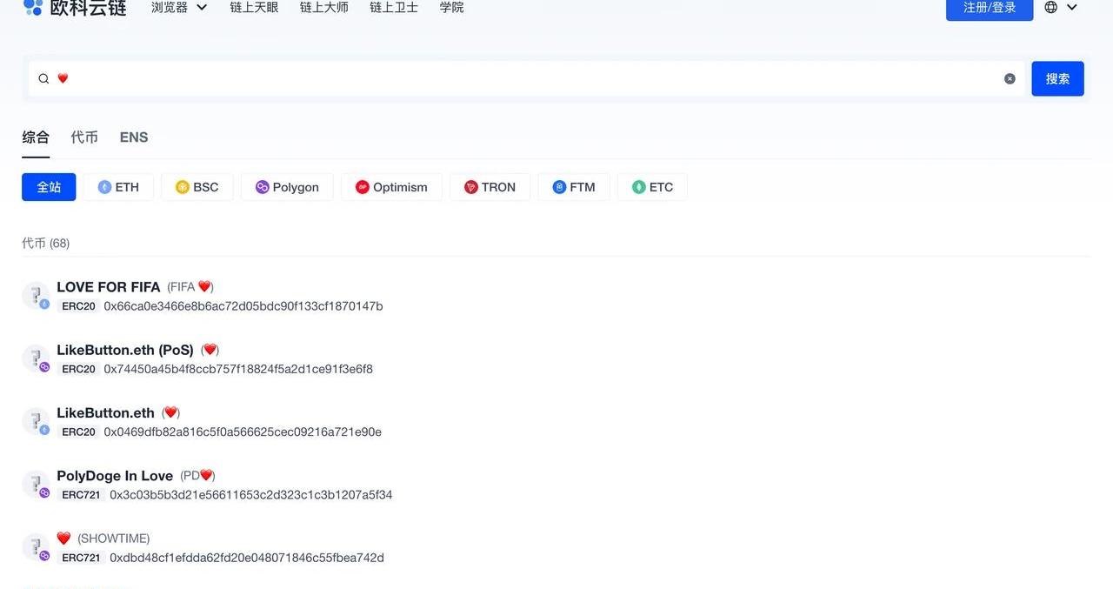This screenshot has height=589, width=1113.
Task: Choose the ETC chain filter
Action: click(652, 187)
